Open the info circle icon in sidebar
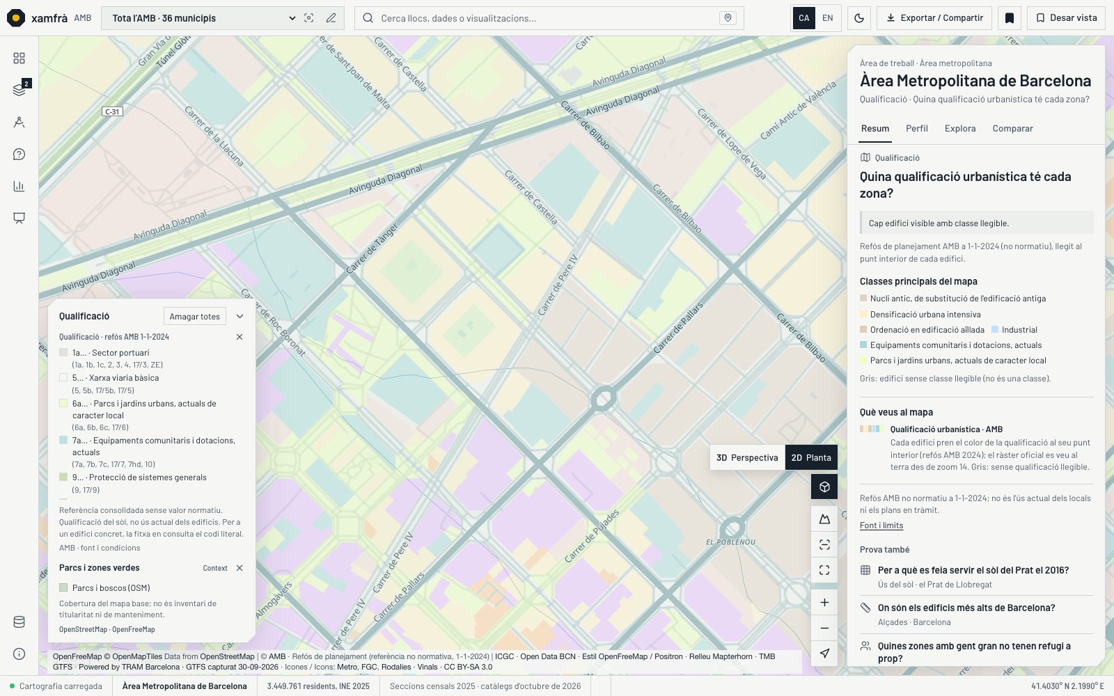The height and width of the screenshot is (696, 1114). click(19, 654)
